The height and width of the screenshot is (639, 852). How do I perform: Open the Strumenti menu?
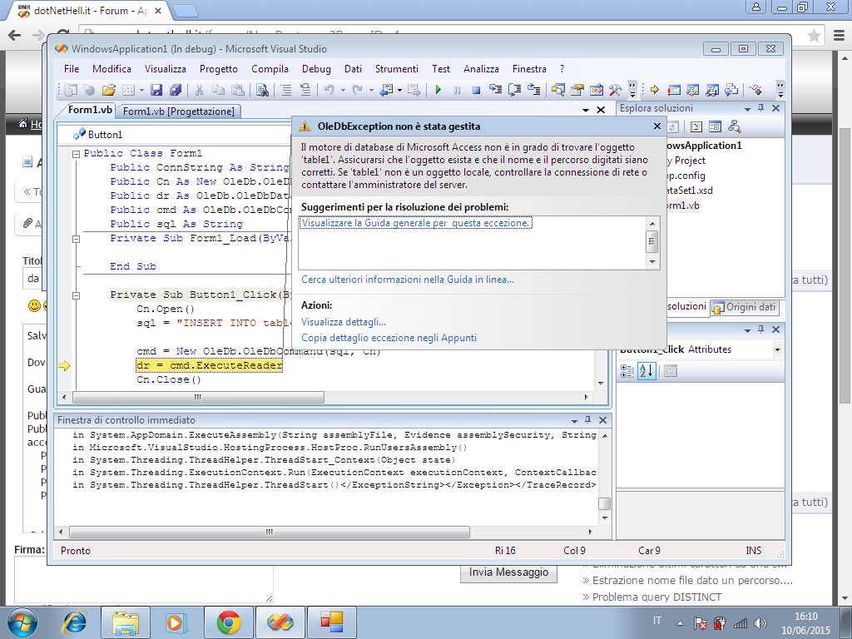(397, 69)
